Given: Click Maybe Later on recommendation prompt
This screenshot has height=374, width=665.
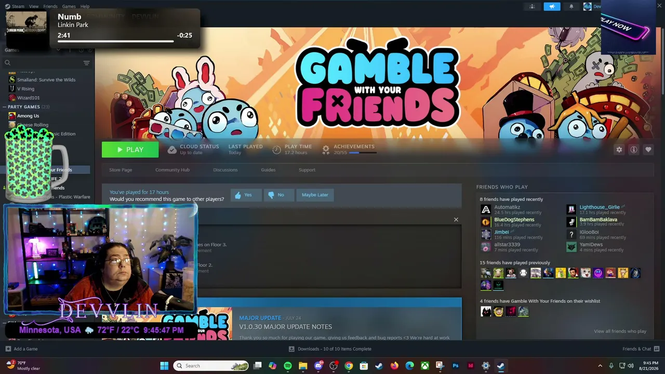Looking at the screenshot, I should click(x=315, y=195).
